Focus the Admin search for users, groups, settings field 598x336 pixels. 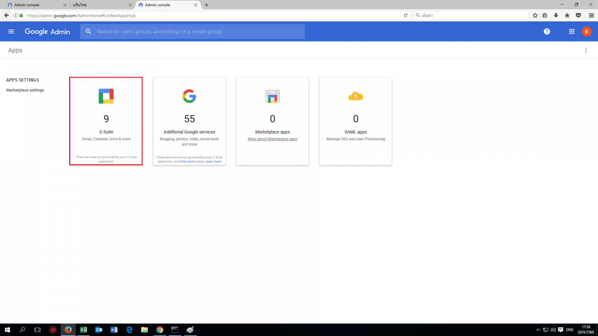(192, 31)
